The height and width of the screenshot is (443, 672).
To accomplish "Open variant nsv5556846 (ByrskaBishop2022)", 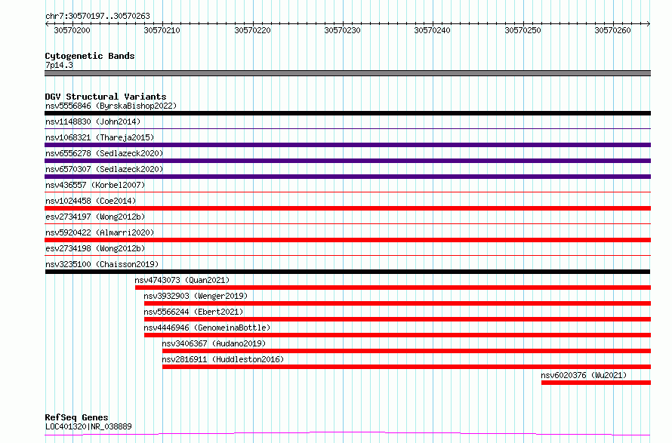I will tap(111, 106).
